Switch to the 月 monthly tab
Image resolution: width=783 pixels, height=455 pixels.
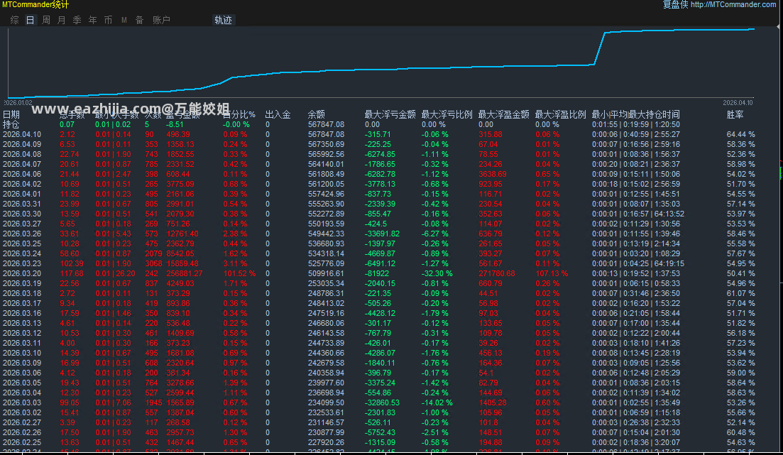click(62, 20)
